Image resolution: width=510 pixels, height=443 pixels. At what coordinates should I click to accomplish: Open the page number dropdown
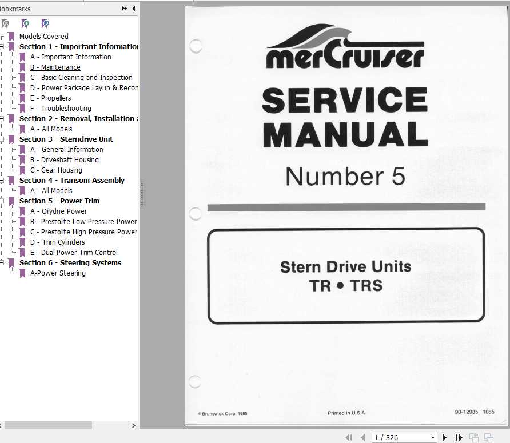[433, 437]
